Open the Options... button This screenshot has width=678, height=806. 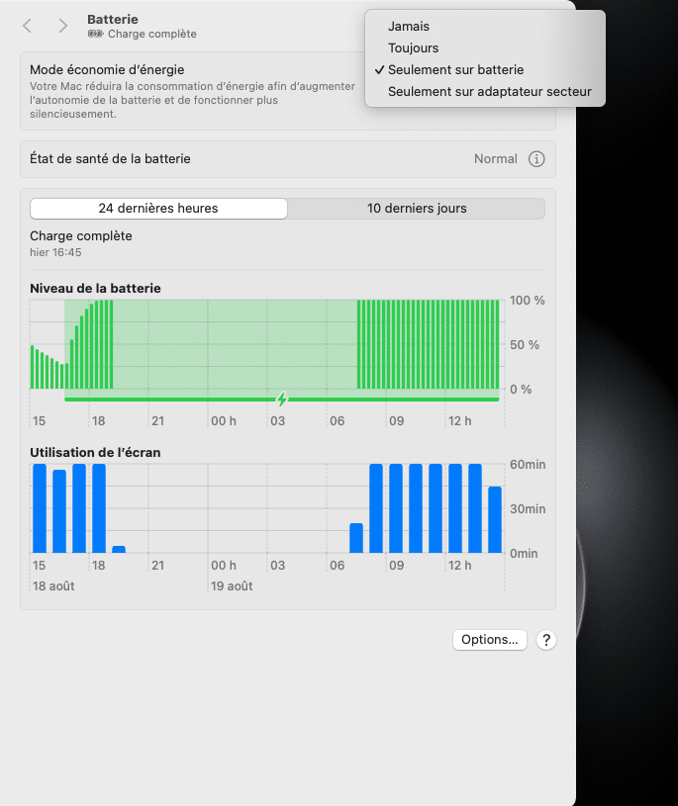(x=489, y=640)
